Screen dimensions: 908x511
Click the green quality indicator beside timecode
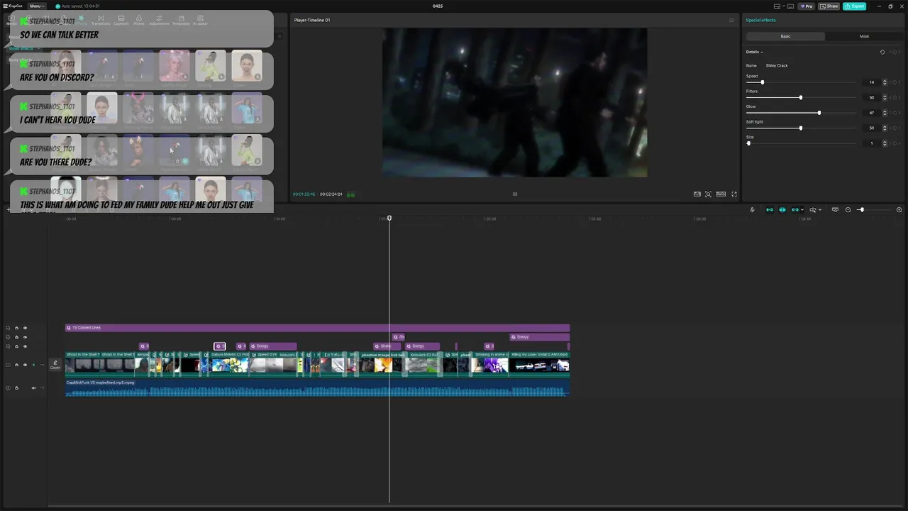[x=350, y=194]
